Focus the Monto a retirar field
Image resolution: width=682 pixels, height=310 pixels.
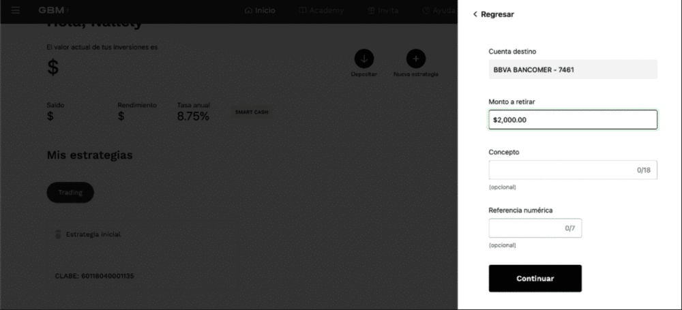(573, 119)
